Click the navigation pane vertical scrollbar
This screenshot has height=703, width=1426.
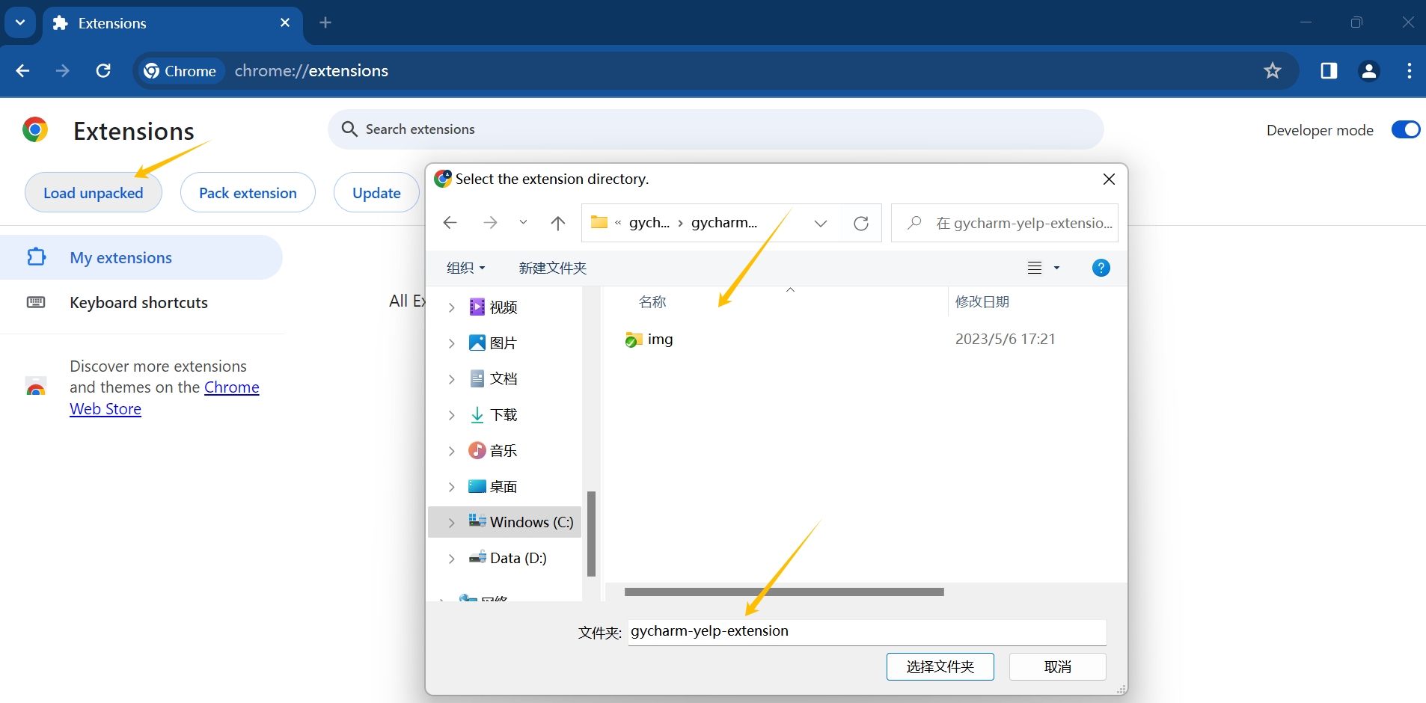pos(591,534)
